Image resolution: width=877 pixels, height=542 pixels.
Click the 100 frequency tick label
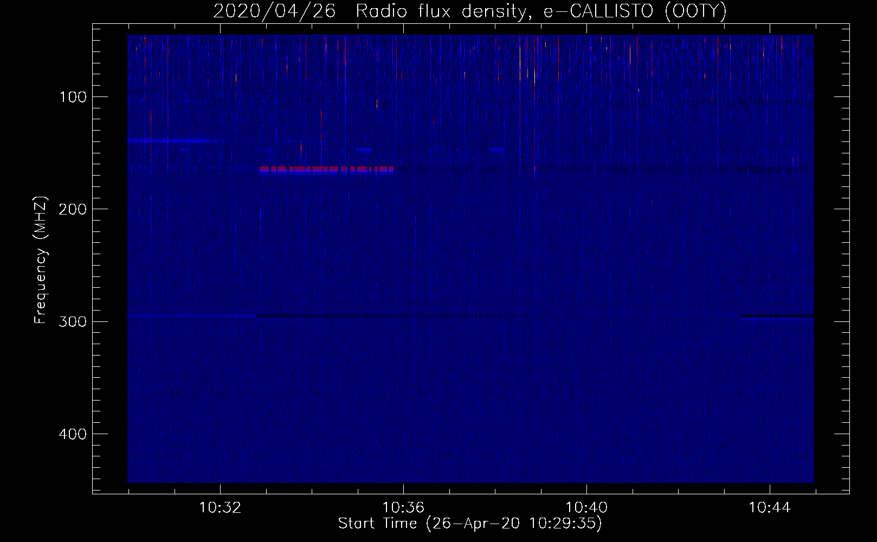(73, 97)
